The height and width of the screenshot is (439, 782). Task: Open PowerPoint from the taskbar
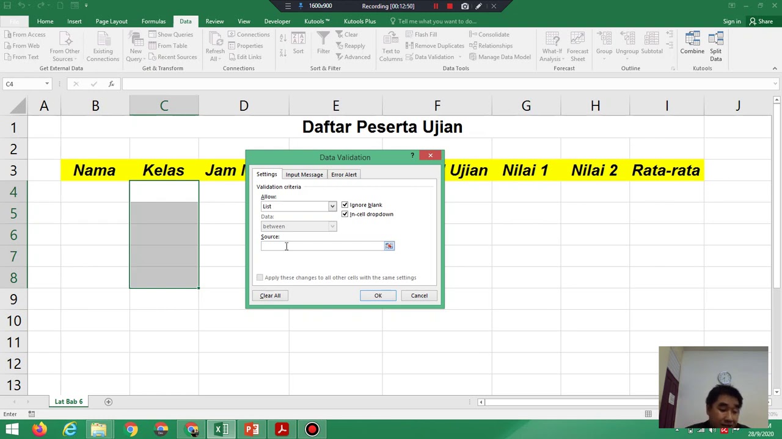point(252,429)
